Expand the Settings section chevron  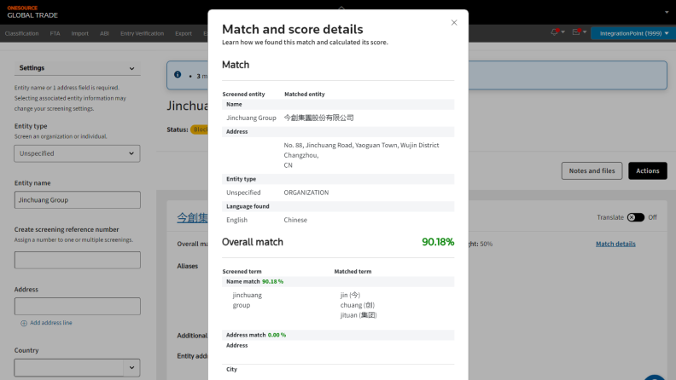131,68
